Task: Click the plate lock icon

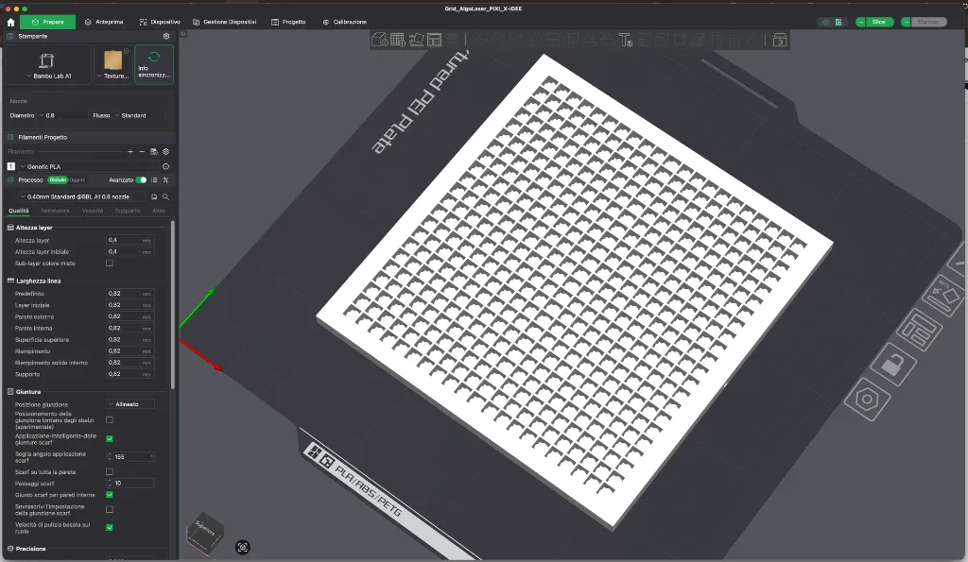Action: 890,363
